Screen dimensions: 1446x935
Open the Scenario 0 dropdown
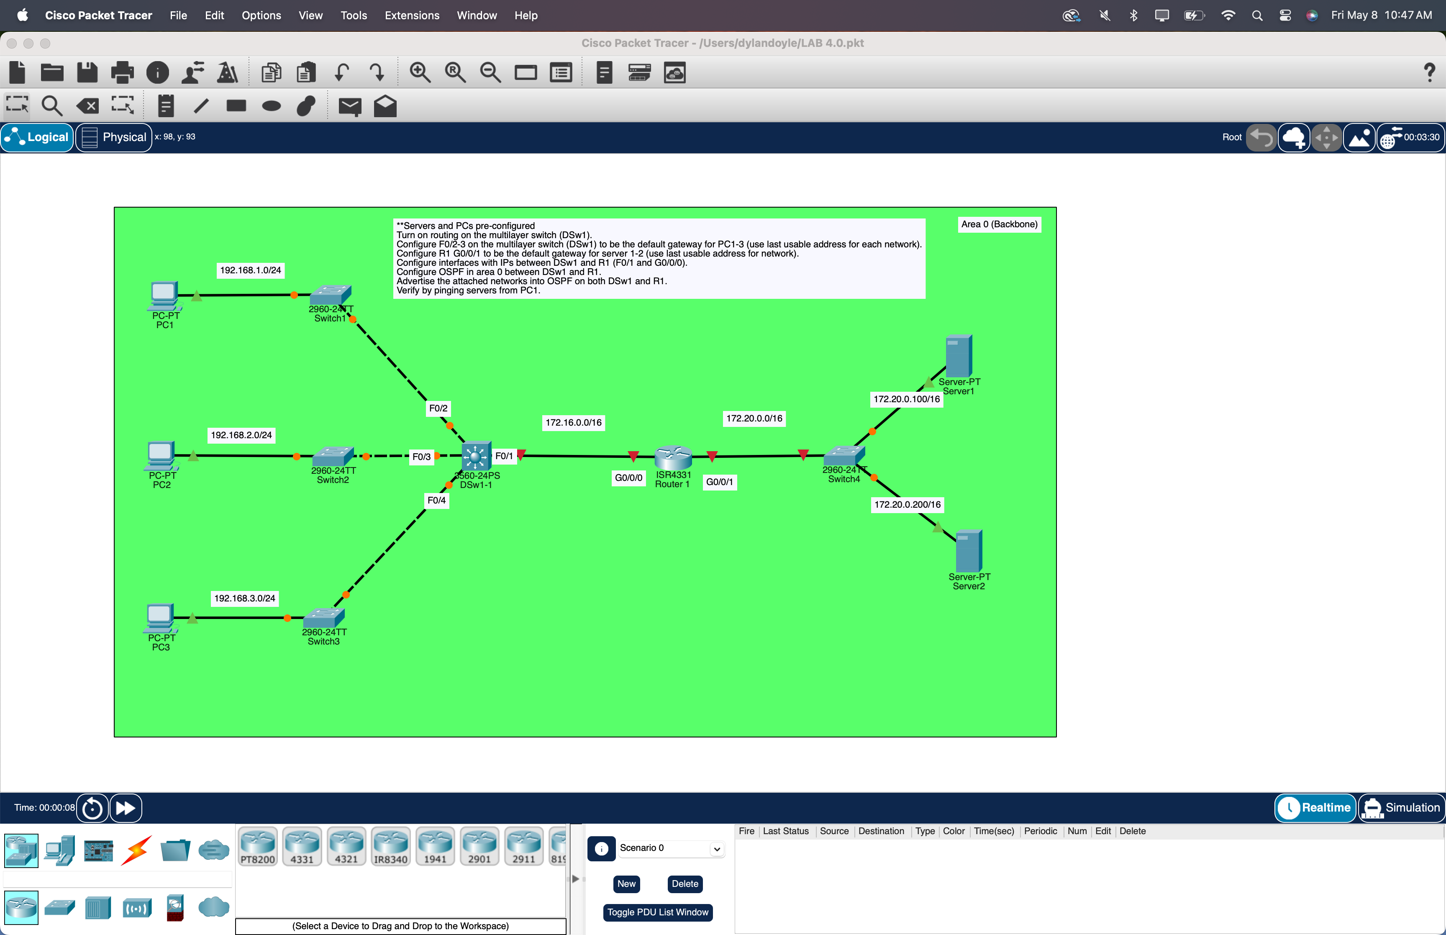click(x=672, y=848)
